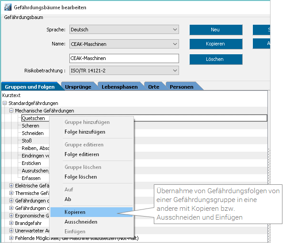Click the CEAK-Maschinen name text field

[124, 58]
